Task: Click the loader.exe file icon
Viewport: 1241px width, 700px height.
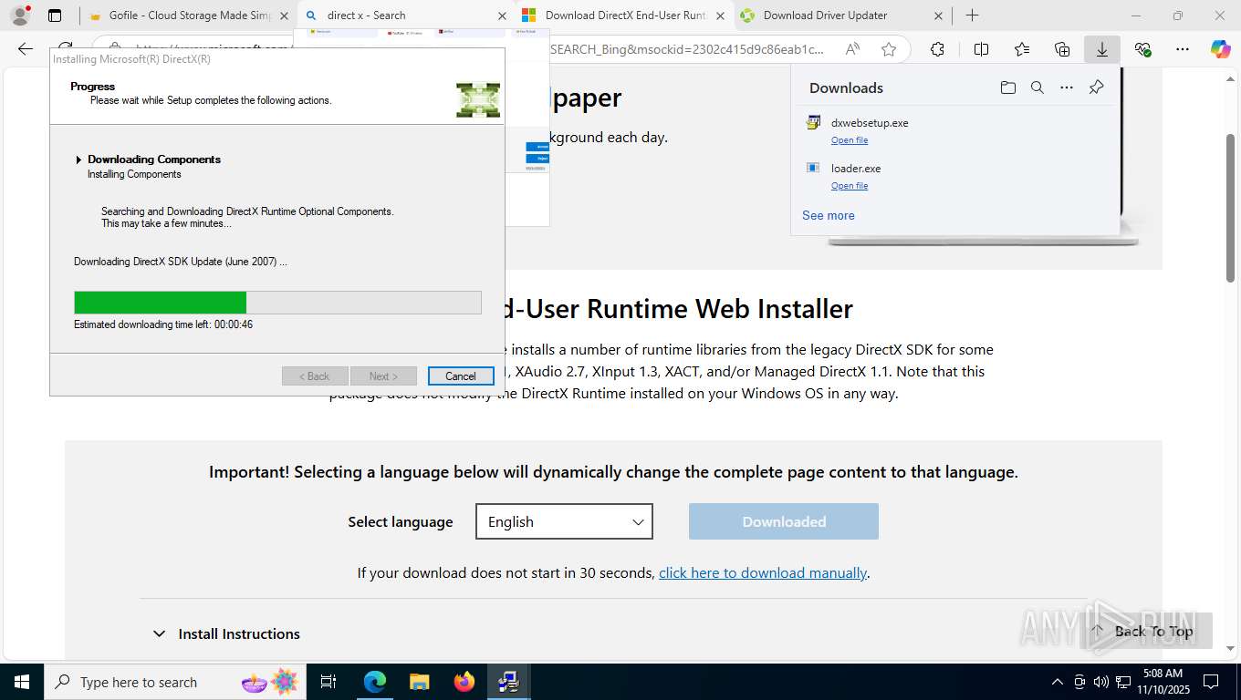Action: coord(813,168)
